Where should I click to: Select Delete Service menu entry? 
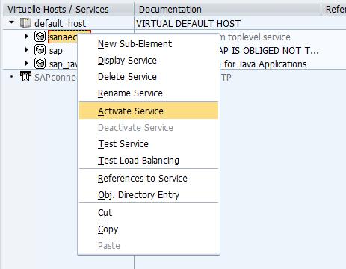coord(149,77)
